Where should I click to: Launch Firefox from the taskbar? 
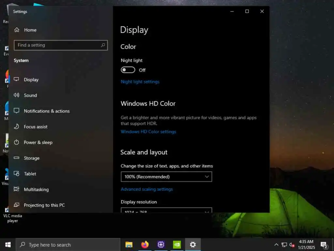coord(145,244)
